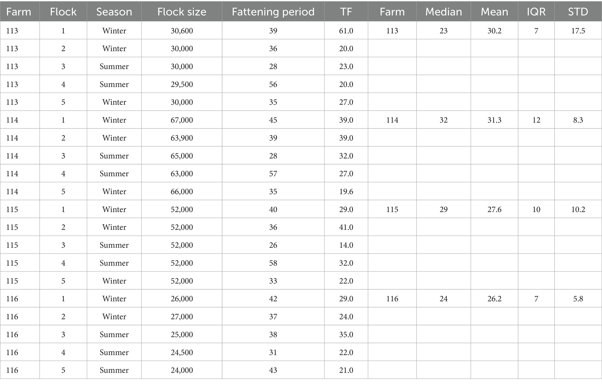Select the TF value 14.0
602x384 pixels.
(x=346, y=245)
